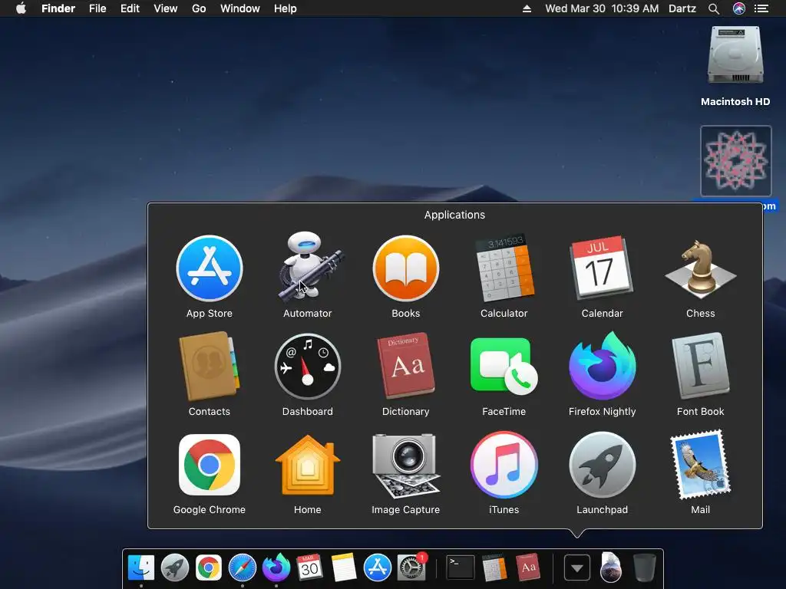
Task: Open the Go menu
Action: tap(199, 8)
